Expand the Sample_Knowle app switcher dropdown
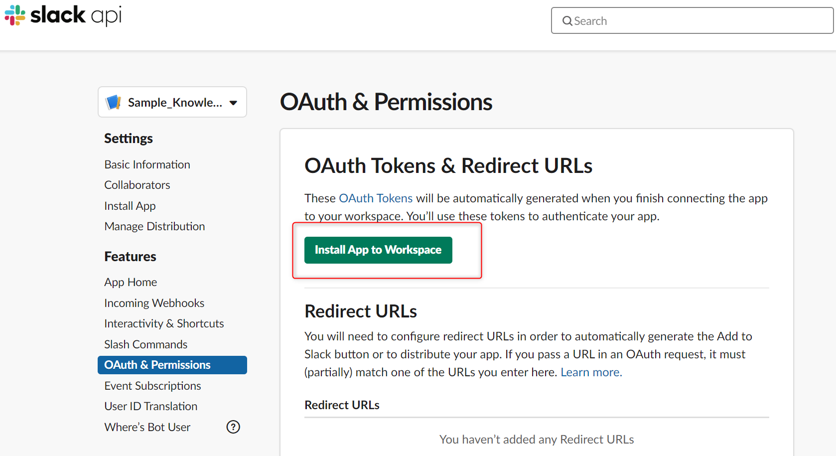Viewport: 836px width, 456px height. pyautogui.click(x=172, y=102)
